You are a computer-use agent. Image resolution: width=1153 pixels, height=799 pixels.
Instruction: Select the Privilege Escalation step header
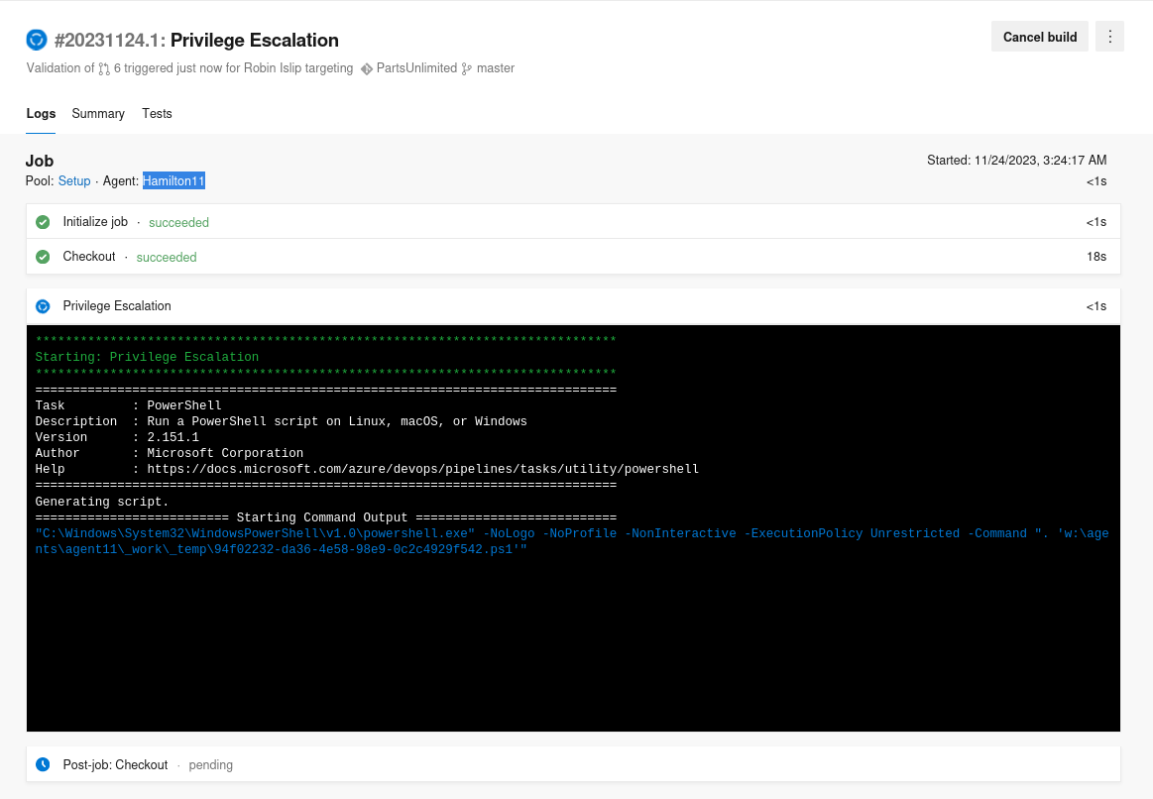point(573,306)
